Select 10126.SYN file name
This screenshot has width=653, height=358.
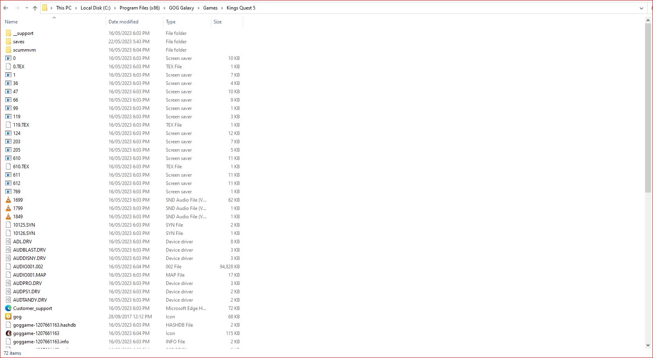(24, 233)
